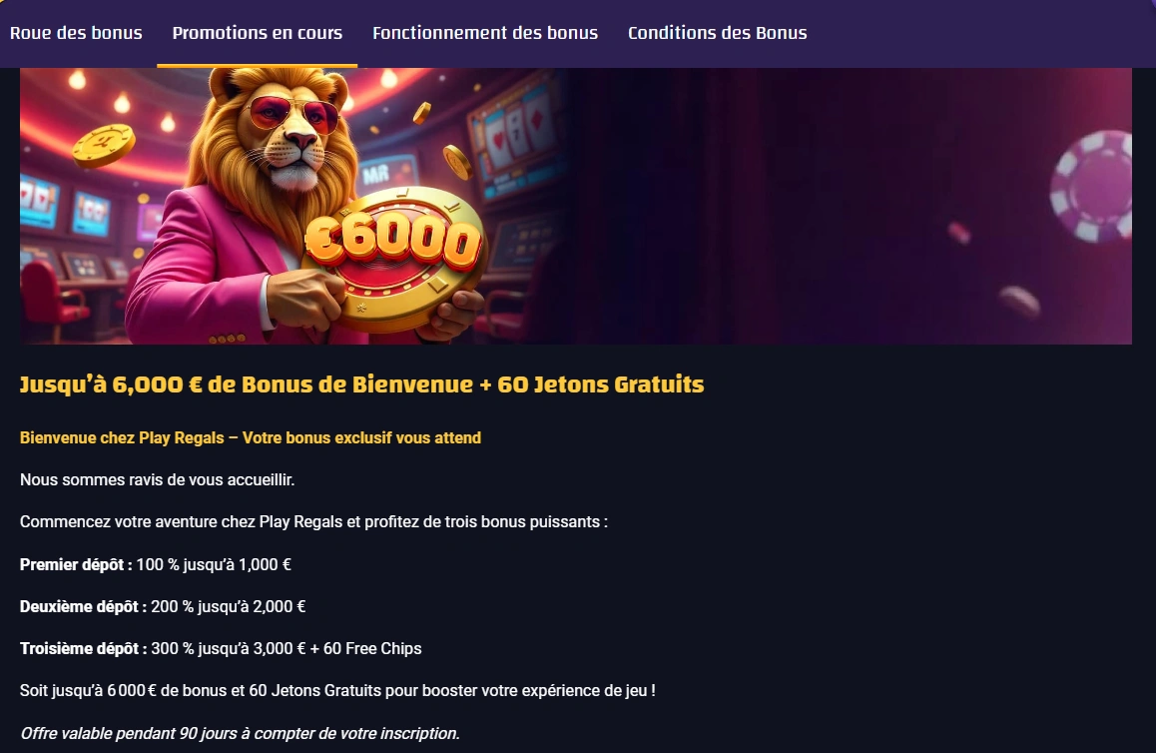1156x753 pixels.
Task: Switch to Fonctionnement des bonus tab
Action: (x=485, y=33)
